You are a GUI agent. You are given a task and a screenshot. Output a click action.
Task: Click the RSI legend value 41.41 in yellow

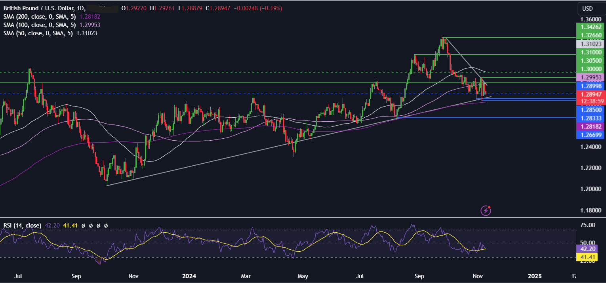[x=70, y=226]
